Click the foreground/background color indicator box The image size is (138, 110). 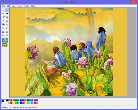coord(3,102)
